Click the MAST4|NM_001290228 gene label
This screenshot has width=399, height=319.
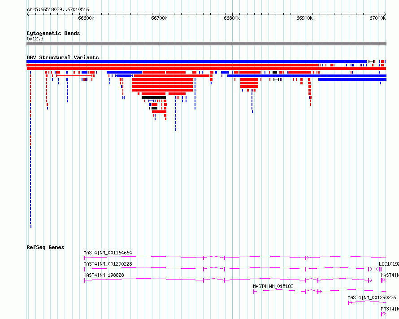pyautogui.click(x=108, y=264)
